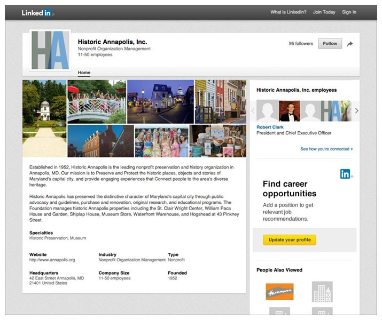
Task: Show next employees with right chevron
Action: click(356, 111)
